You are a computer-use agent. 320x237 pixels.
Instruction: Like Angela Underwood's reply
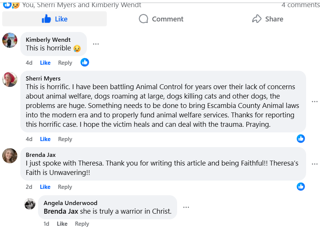[62, 224]
